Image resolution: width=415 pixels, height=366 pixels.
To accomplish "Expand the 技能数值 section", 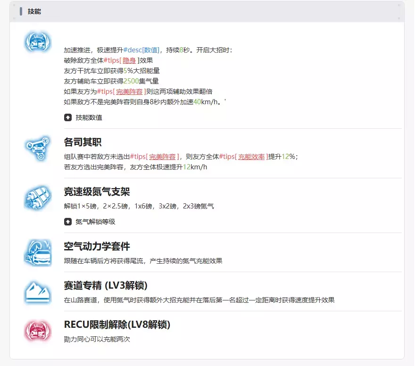I will tap(83, 117).
